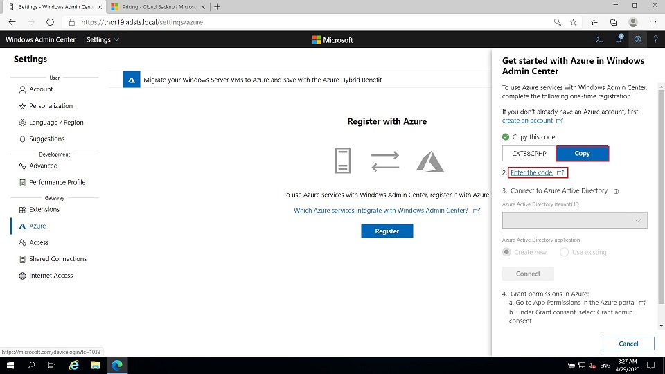This screenshot has height=374, width=665.
Task: Click the Copy code button
Action: (582, 154)
